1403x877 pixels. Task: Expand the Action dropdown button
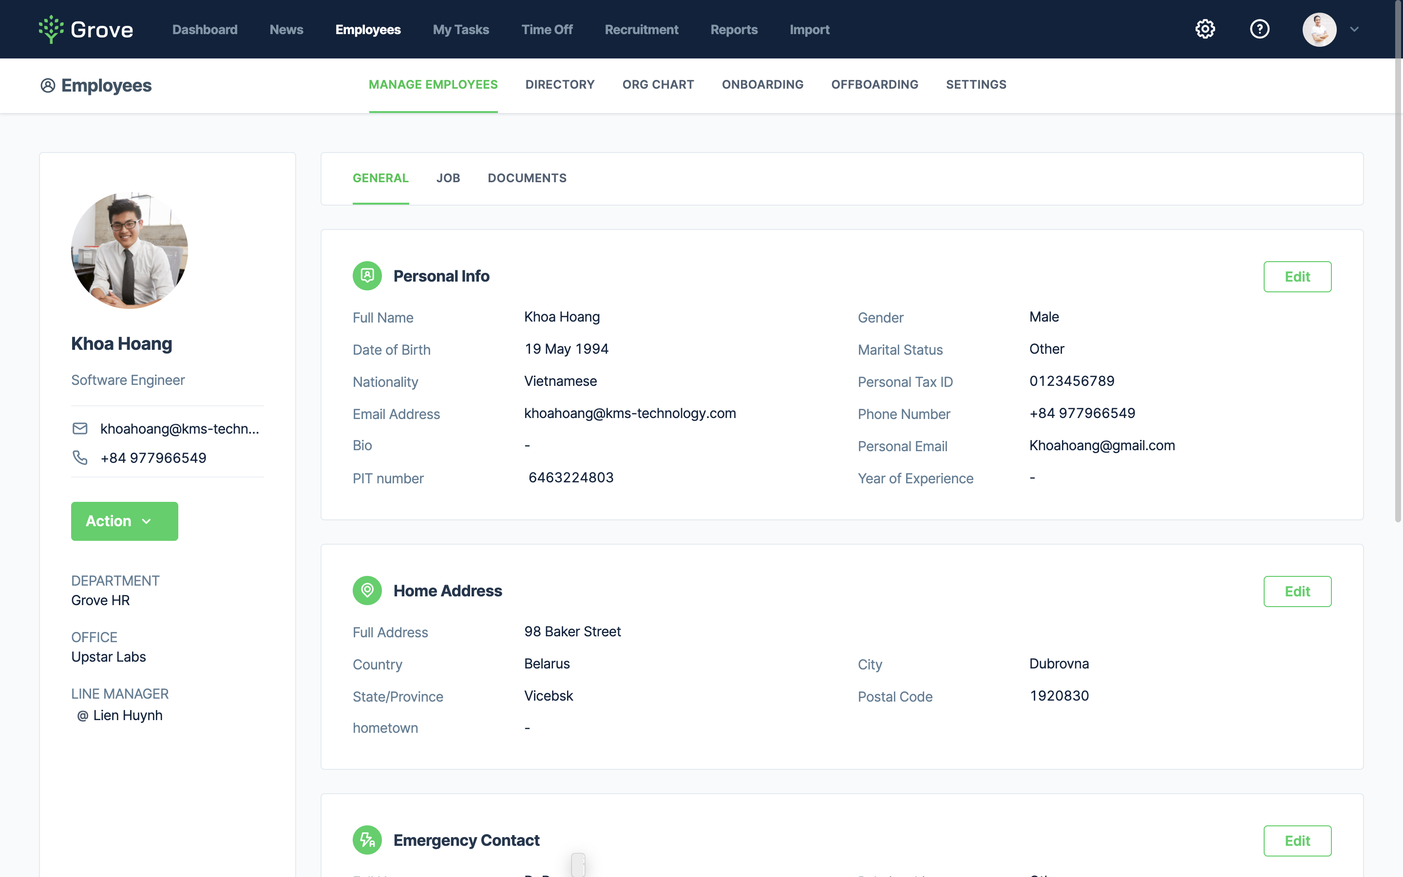[124, 521]
